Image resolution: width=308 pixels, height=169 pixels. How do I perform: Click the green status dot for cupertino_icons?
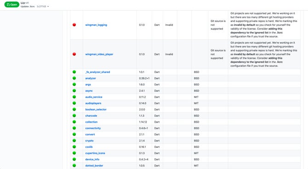point(74,153)
